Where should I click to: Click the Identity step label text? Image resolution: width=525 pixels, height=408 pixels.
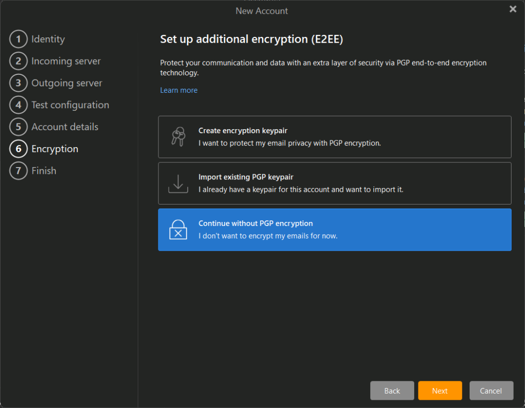tap(48, 39)
